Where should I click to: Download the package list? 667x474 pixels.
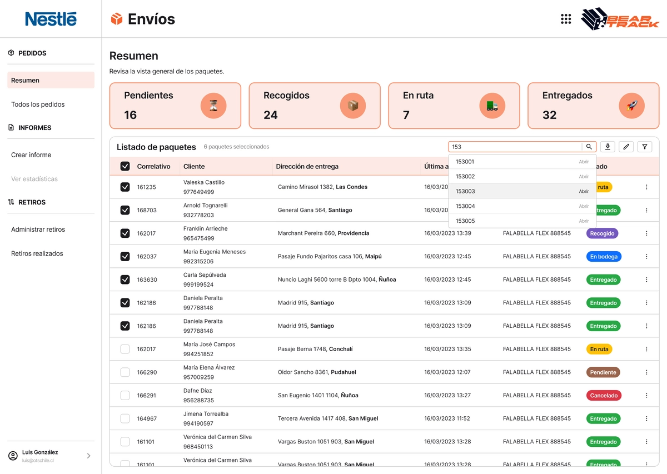pyautogui.click(x=608, y=147)
